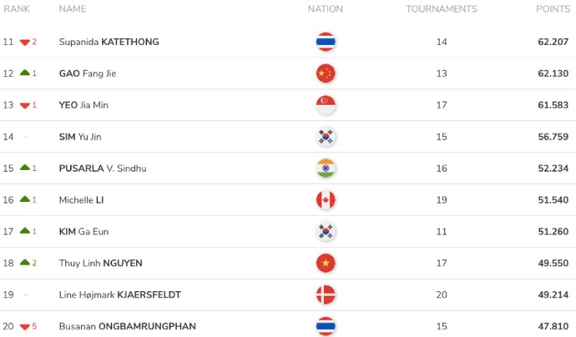
Task: Click India flag for Pusarla V. Sindhu
Action: click(325, 168)
